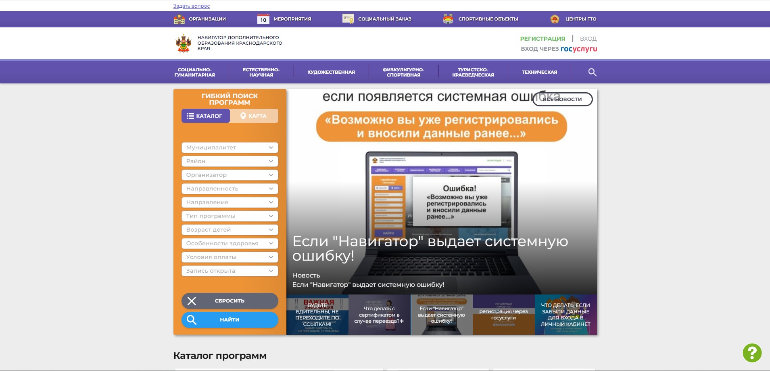The height and width of the screenshot is (371, 770).
Task: Expand the Особенности здоровья dropdown
Action: (x=230, y=243)
